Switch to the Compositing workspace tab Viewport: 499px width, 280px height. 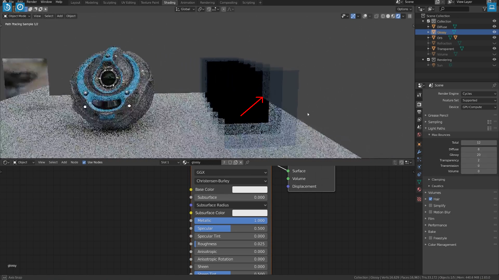(x=228, y=3)
